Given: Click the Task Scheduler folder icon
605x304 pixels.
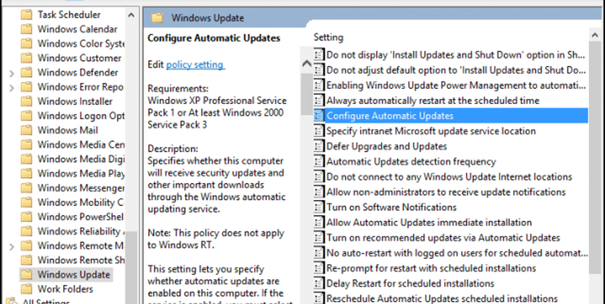Looking at the screenshot, I should [26, 14].
